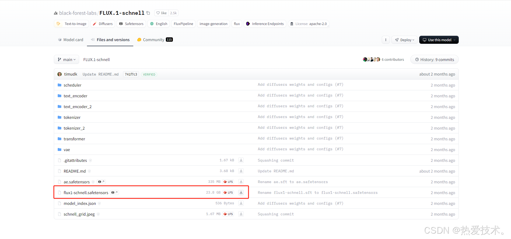Viewport: 511px width, 239px height.
Task: Open the black-forest-labs organization link
Action: coord(78,13)
